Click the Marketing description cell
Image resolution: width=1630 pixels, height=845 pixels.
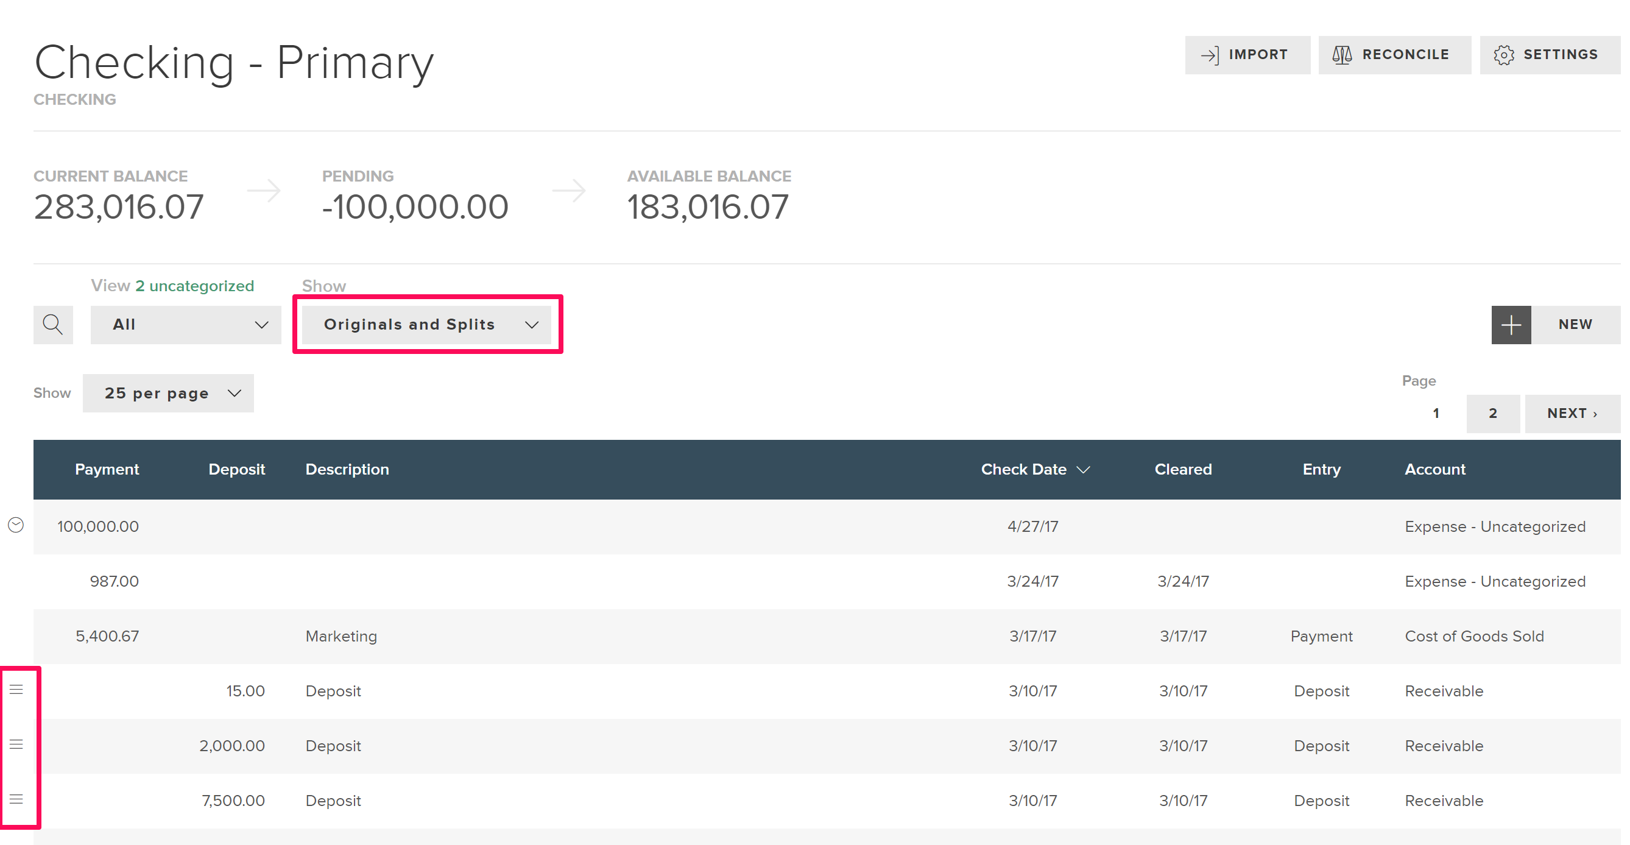[x=341, y=636]
